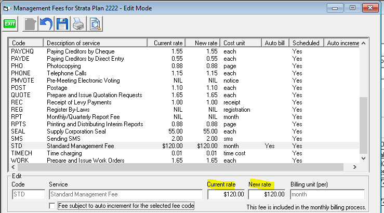Click the list's vertical scroll up arrow
Viewport: 384px width, 213px height.
pyautogui.click(x=363, y=43)
